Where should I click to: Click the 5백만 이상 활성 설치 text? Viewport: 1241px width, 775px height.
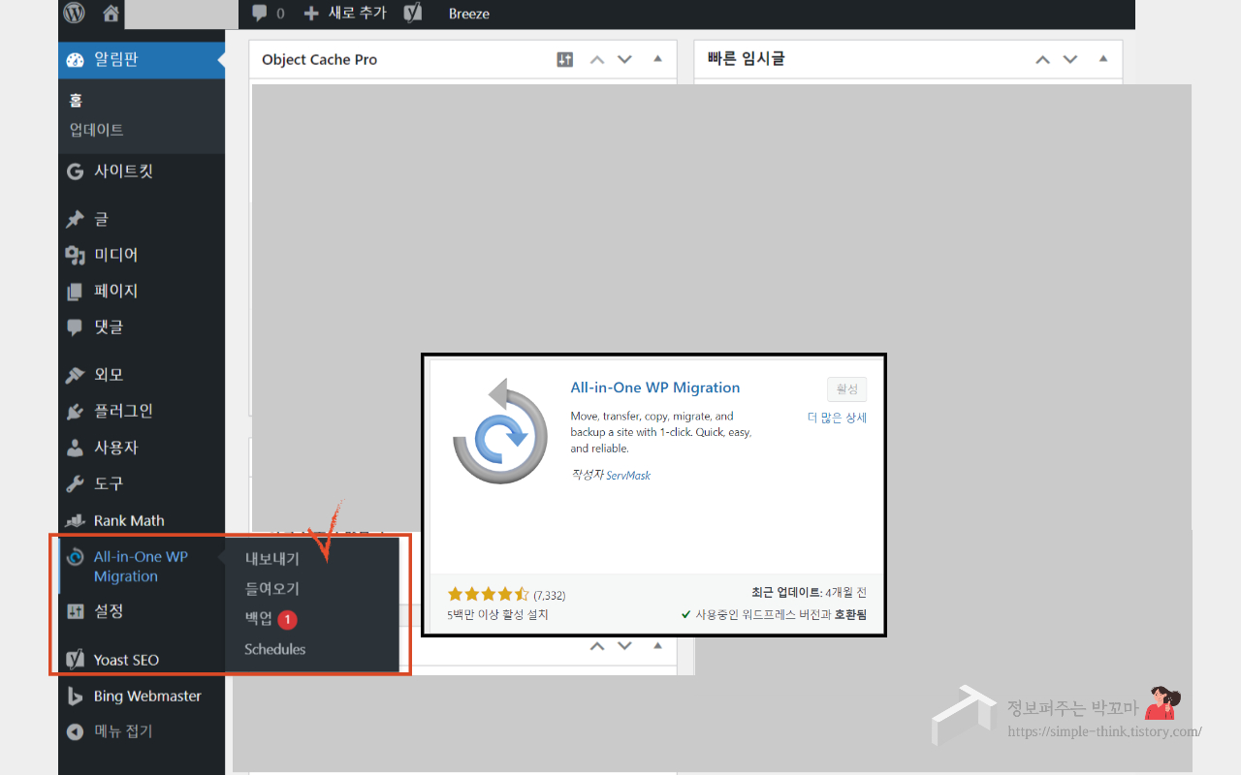coord(497,614)
